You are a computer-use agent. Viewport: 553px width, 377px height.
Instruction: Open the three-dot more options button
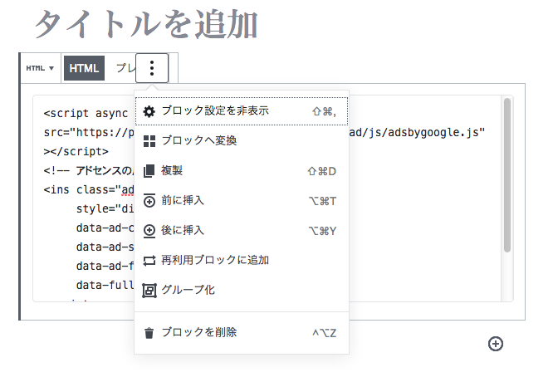click(x=152, y=68)
